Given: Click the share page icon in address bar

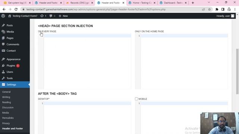Looking at the screenshot, I should [203, 9].
